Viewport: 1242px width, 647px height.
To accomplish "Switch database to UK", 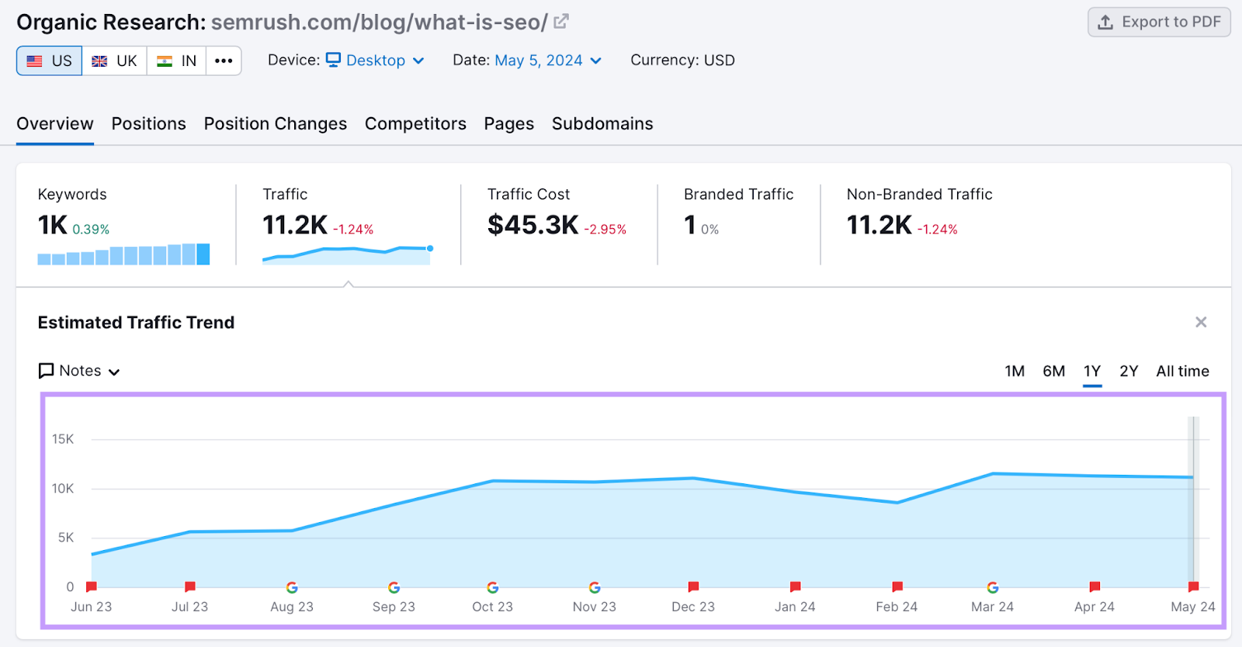I will [x=115, y=61].
